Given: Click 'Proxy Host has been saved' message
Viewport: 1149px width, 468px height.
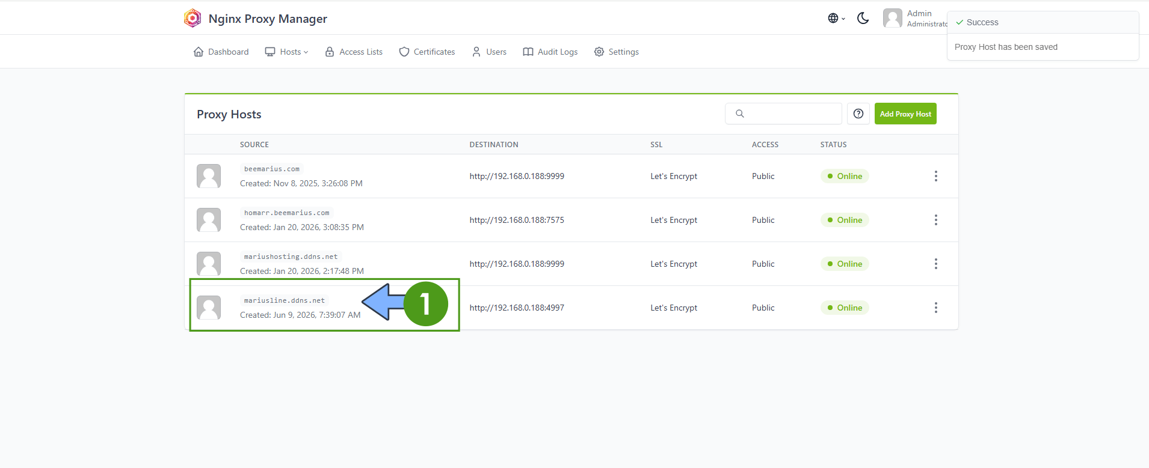Looking at the screenshot, I should (x=1006, y=47).
